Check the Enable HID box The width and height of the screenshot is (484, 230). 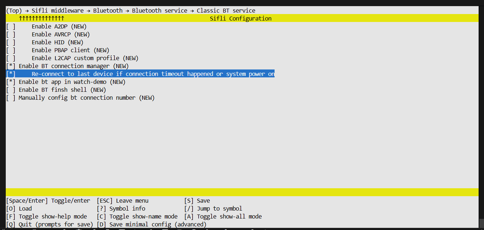pos(11,42)
